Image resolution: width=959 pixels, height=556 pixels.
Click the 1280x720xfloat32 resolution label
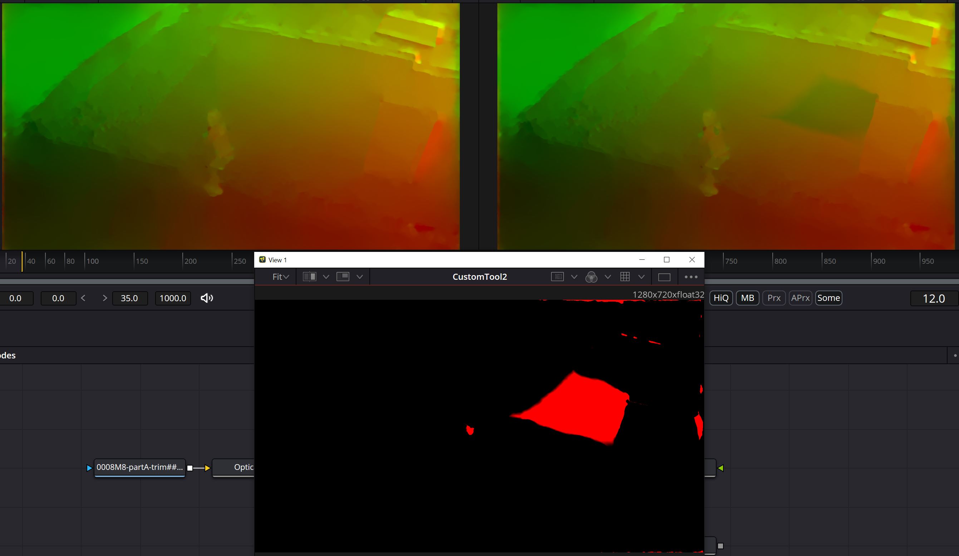pyautogui.click(x=668, y=295)
